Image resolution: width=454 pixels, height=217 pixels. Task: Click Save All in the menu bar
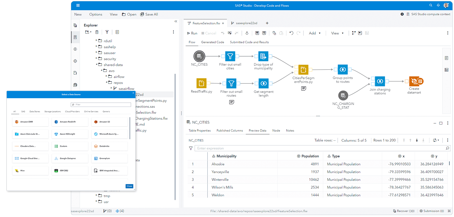(x=149, y=14)
